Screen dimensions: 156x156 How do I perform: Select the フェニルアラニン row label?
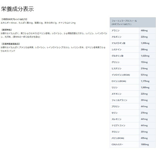[119, 100]
